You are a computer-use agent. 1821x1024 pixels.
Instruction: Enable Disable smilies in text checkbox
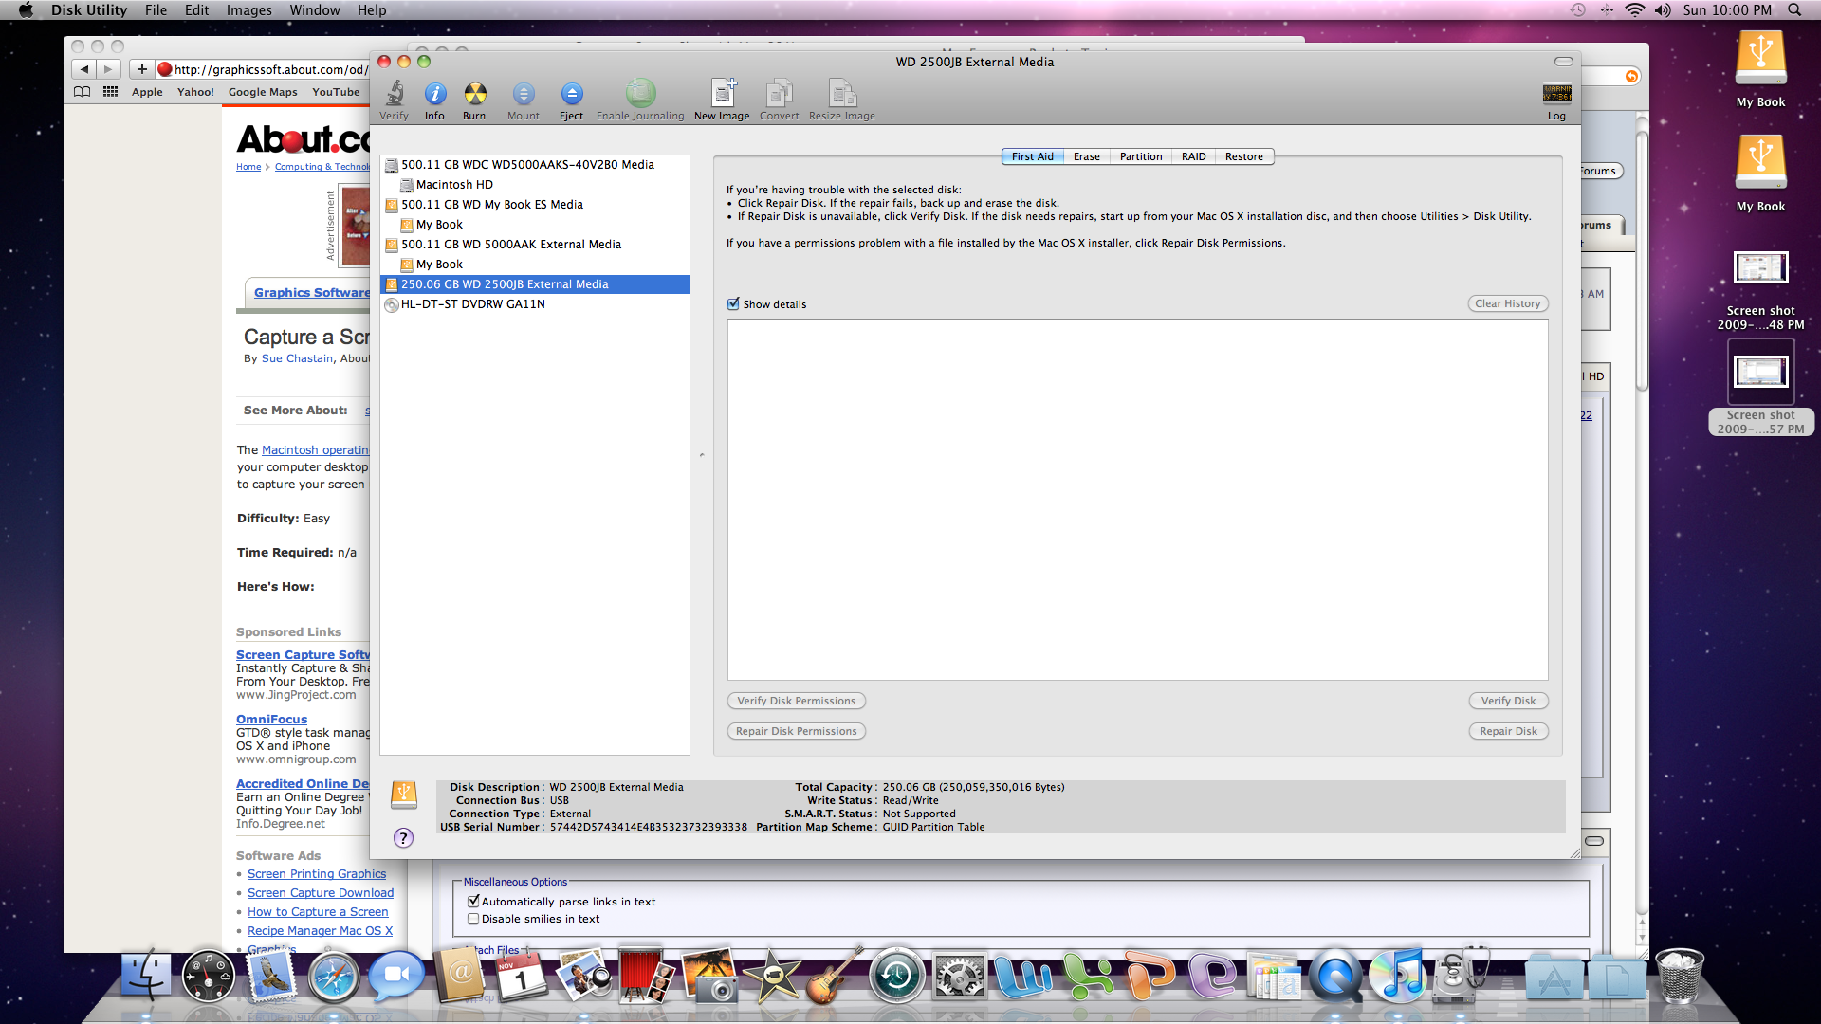coord(473,919)
